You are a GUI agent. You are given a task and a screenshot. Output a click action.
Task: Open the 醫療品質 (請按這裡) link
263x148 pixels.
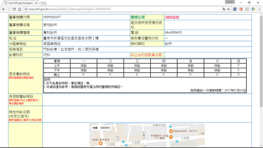(x=172, y=17)
